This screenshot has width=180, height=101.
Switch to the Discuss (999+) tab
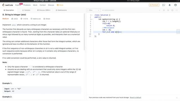click(44, 10)
